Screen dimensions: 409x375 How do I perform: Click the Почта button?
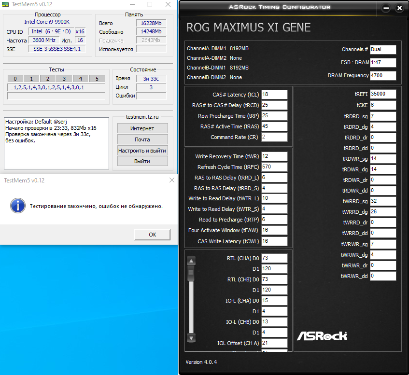click(142, 139)
